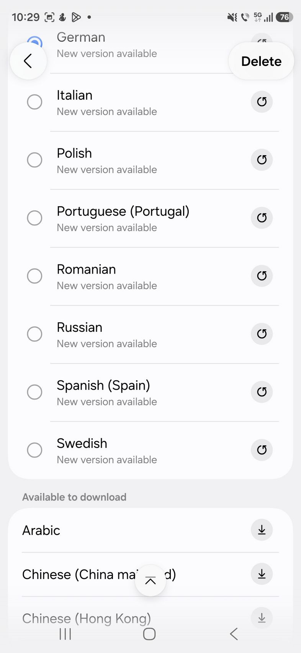This screenshot has width=301, height=653.
Task: Download the Arabic language pack
Action: (262, 530)
